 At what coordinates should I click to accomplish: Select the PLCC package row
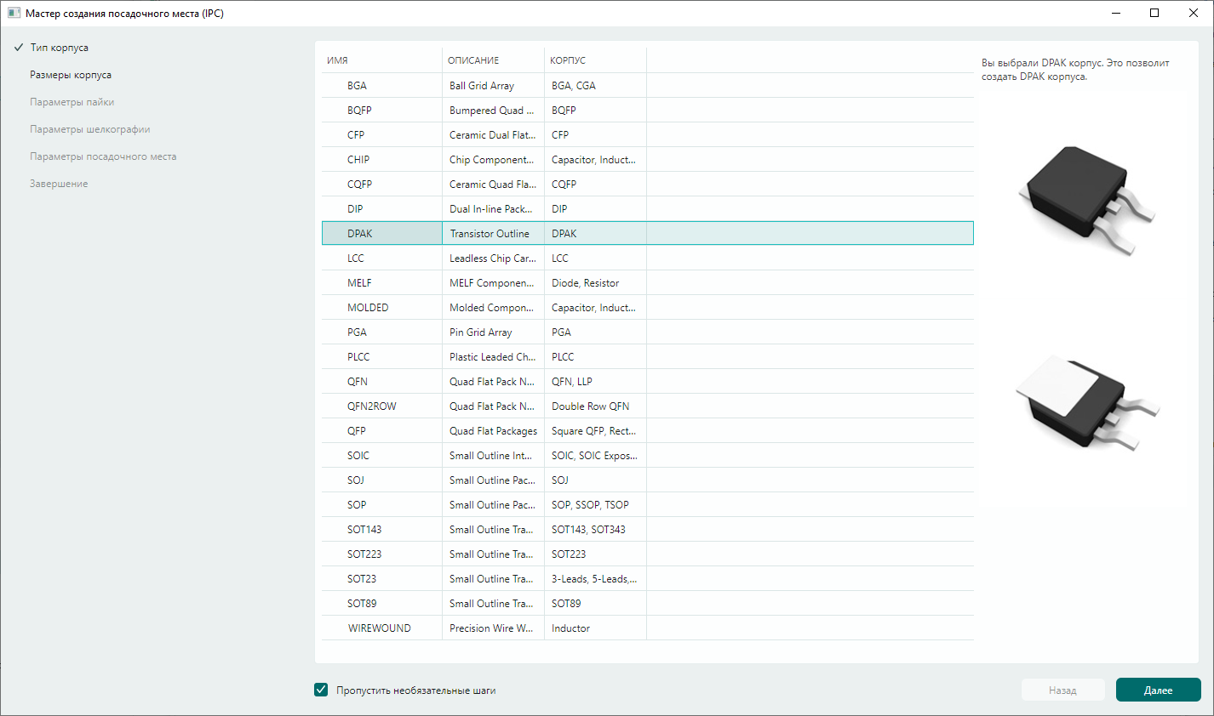pyautogui.click(x=358, y=357)
